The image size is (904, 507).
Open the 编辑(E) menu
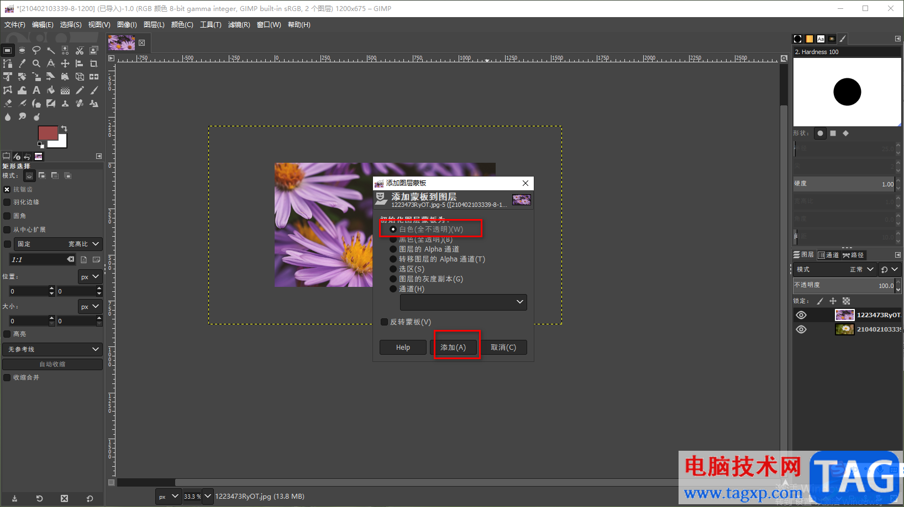[43, 25]
